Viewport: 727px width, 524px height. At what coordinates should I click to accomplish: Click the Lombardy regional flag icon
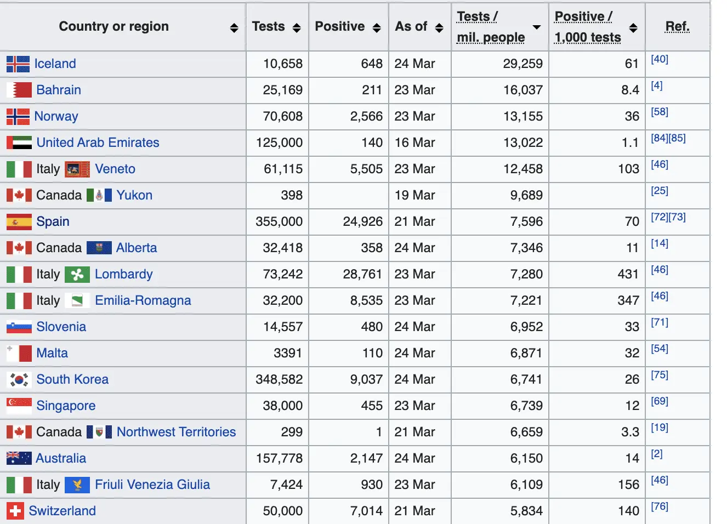77,275
